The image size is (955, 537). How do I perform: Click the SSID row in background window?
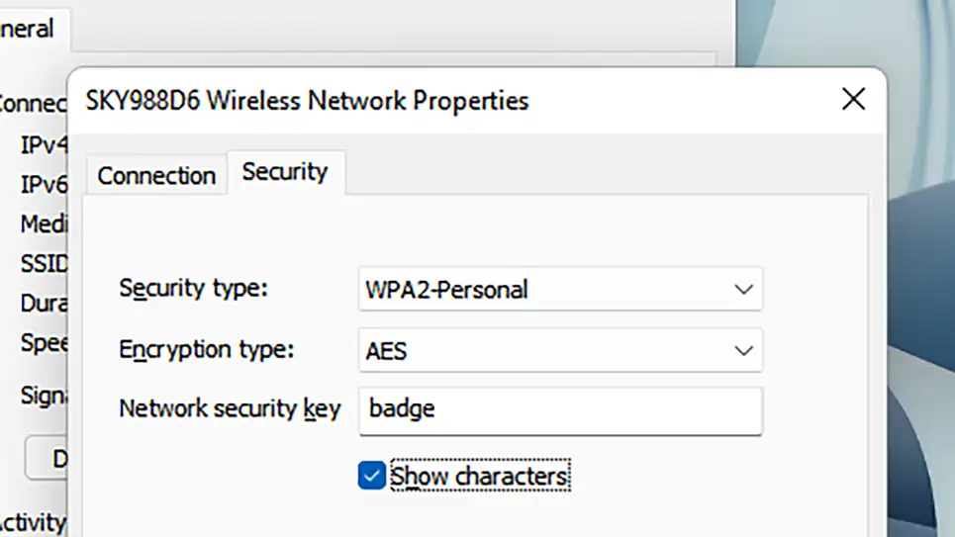coord(44,264)
